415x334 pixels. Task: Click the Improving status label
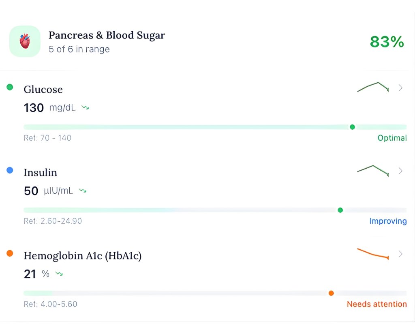tap(388, 221)
